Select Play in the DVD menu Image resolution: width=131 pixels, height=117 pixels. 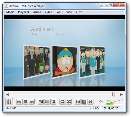tap(34, 34)
